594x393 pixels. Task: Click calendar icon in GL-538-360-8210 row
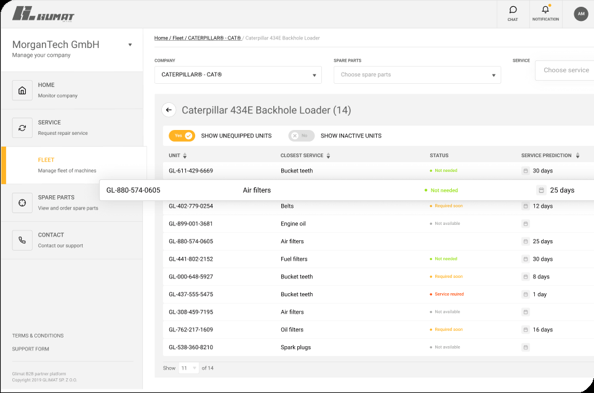point(526,347)
